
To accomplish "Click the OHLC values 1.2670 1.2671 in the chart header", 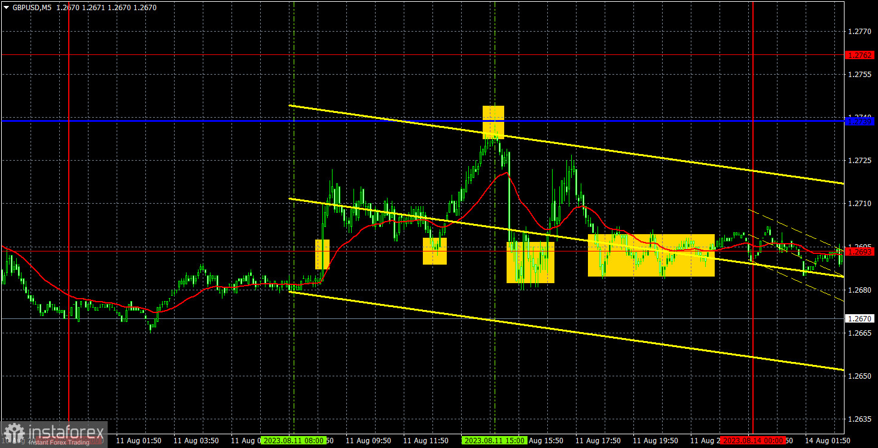I will 106,8.
